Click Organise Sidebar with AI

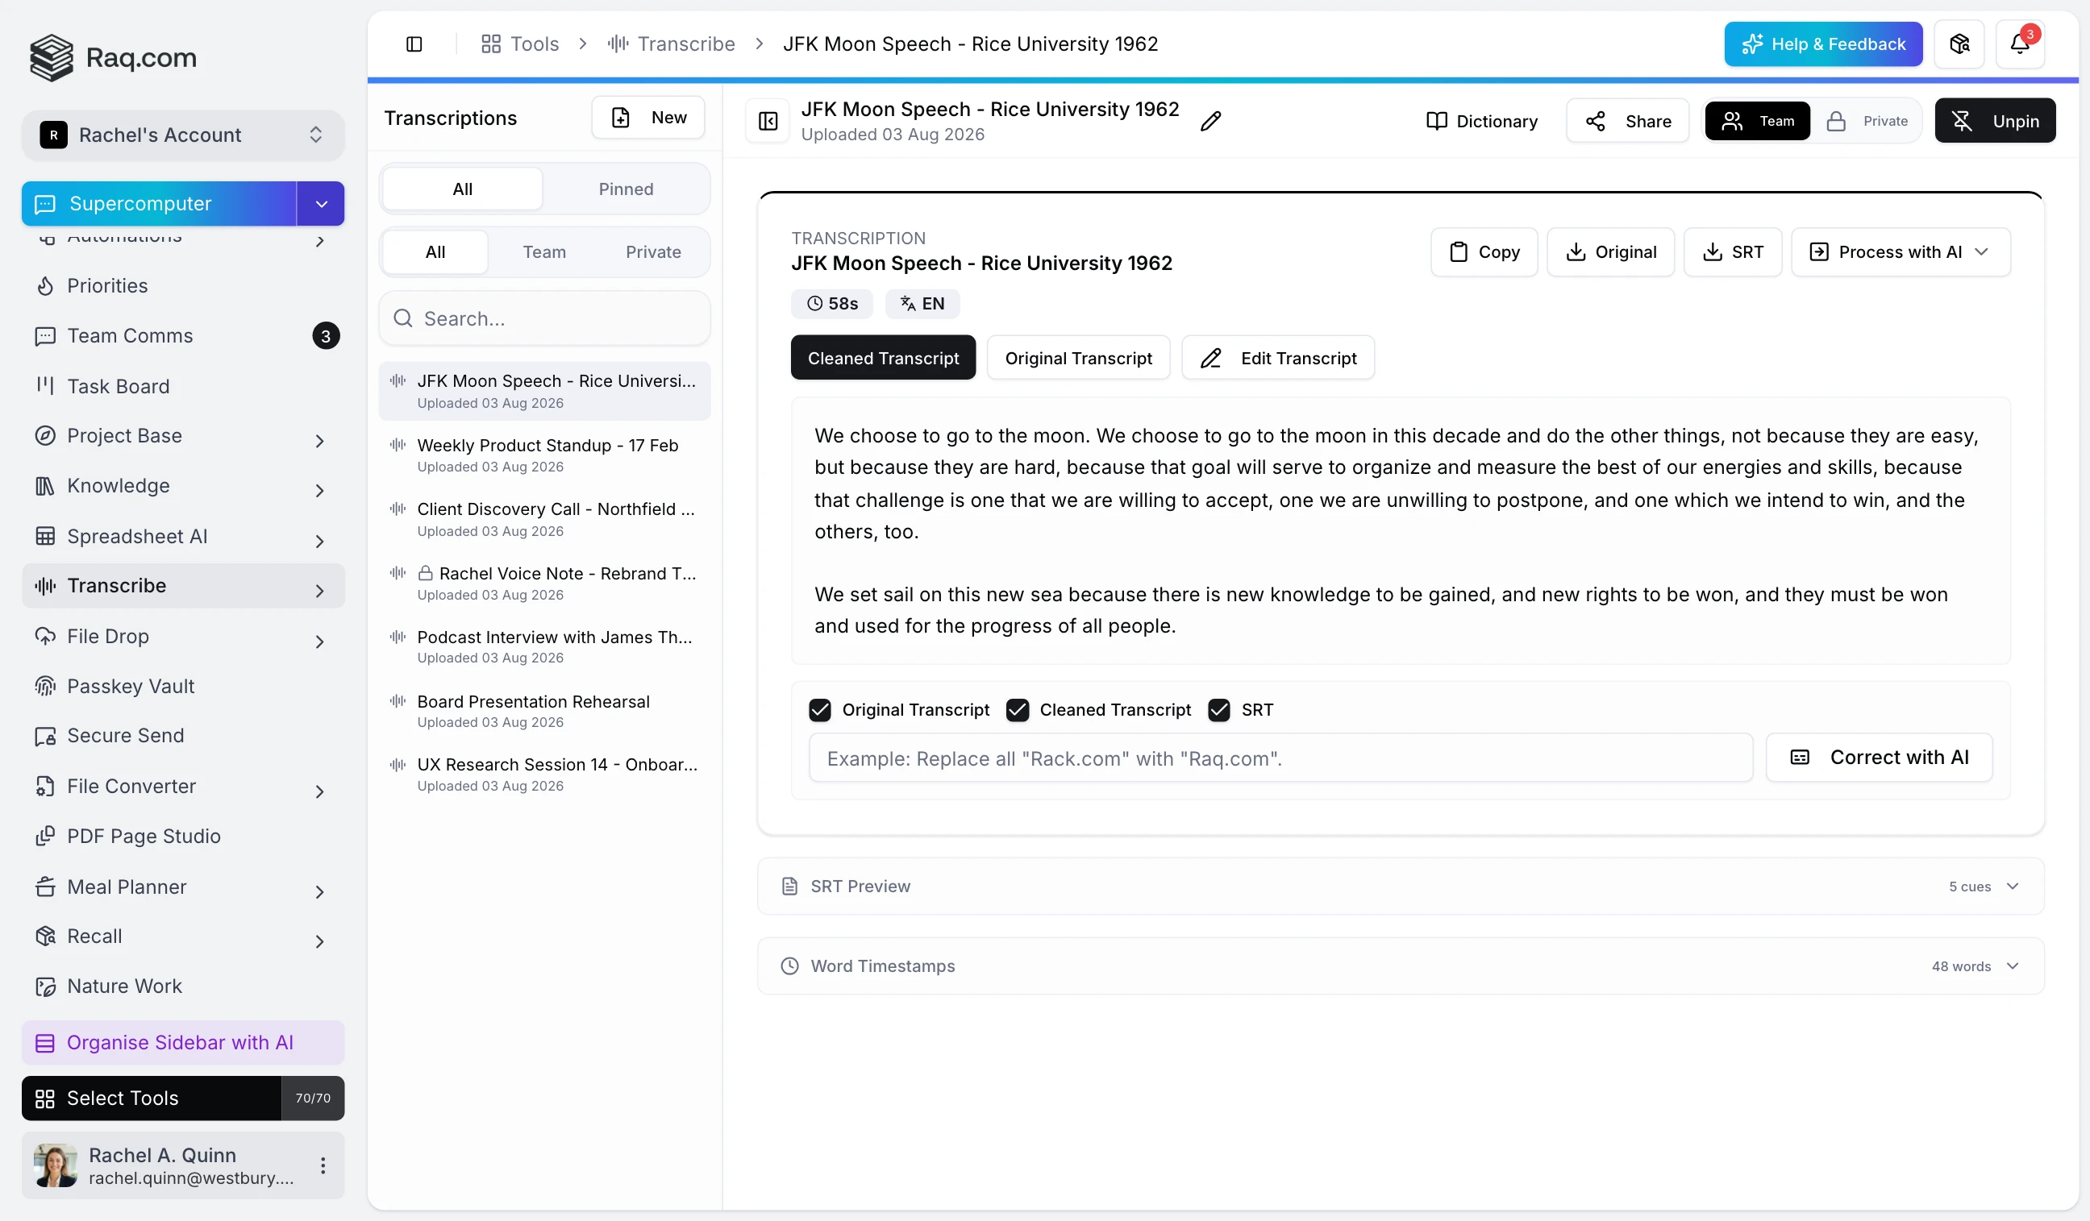coord(182,1043)
